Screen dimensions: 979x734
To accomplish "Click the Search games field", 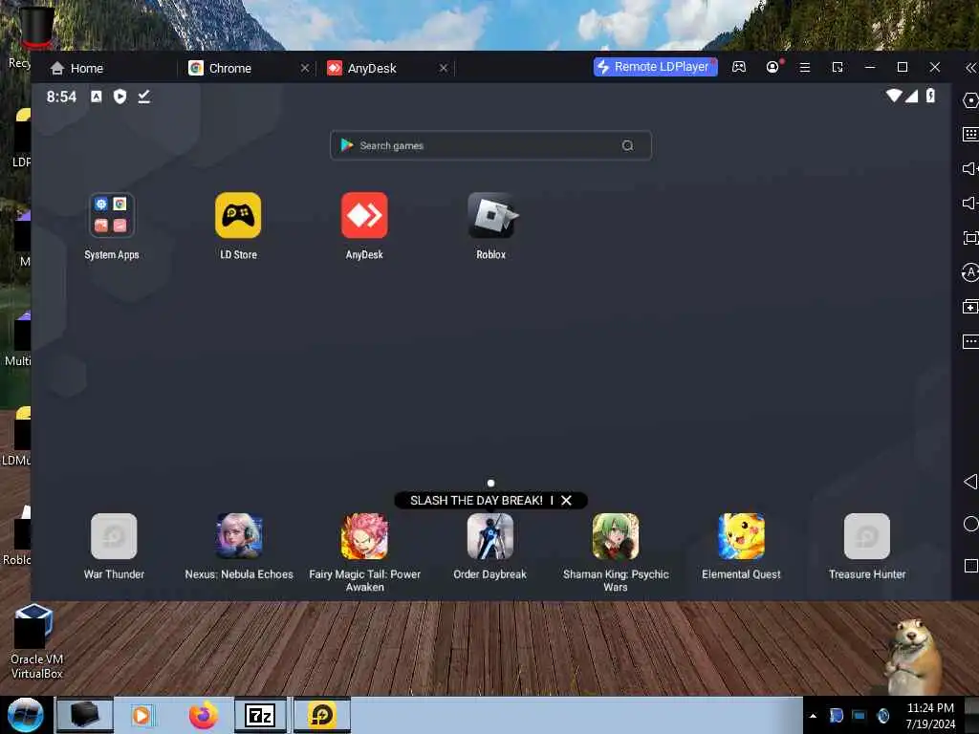I will pos(490,145).
